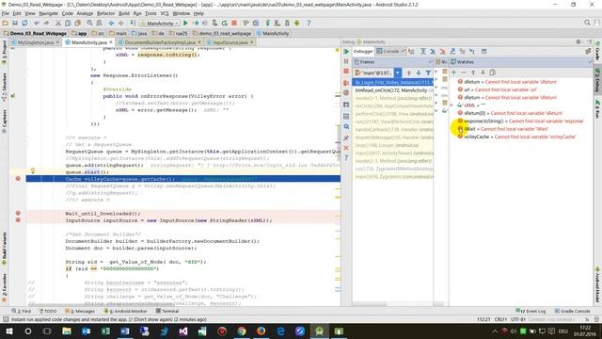
Task: Open the Help question mark in the top toolbar
Action: (x=309, y=23)
